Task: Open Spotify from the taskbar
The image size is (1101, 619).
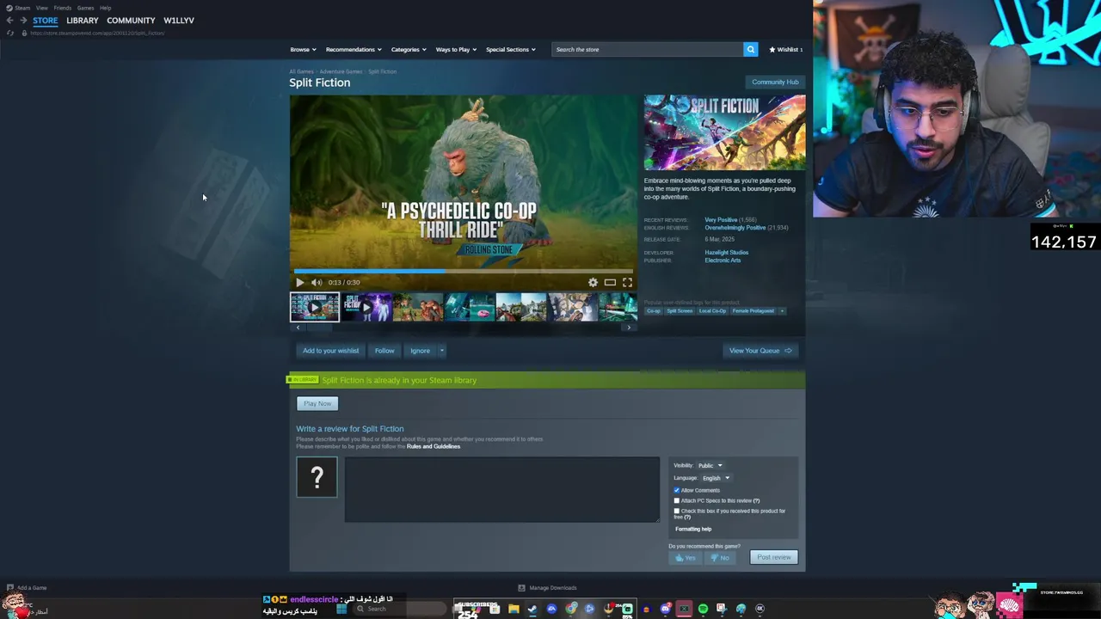Action: pos(703,609)
